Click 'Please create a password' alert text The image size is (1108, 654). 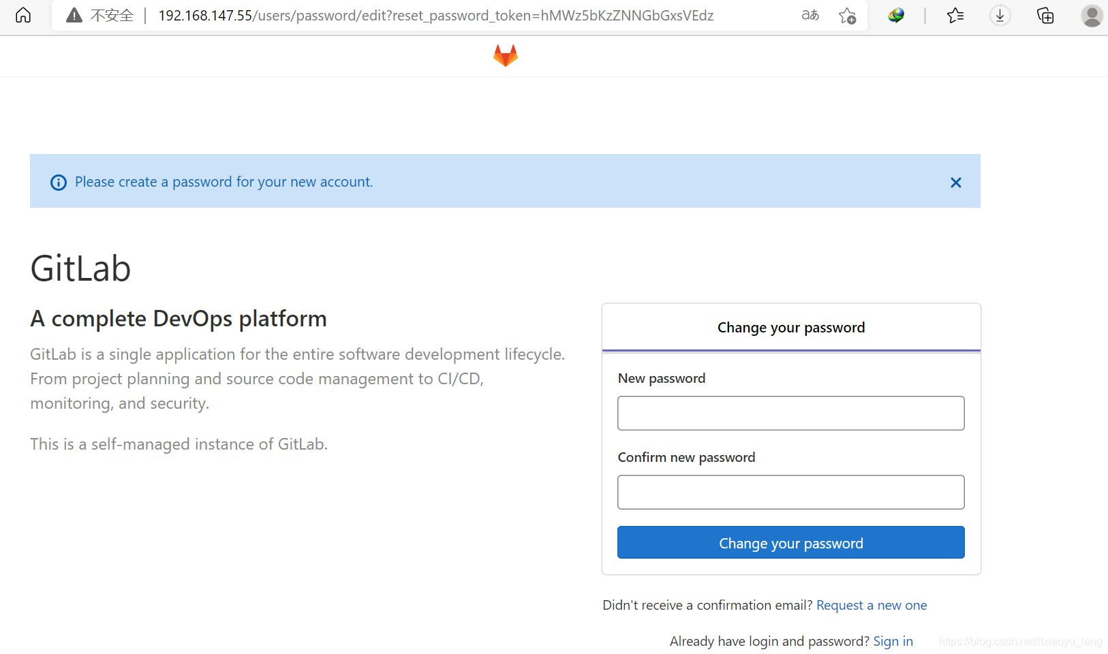coord(224,182)
